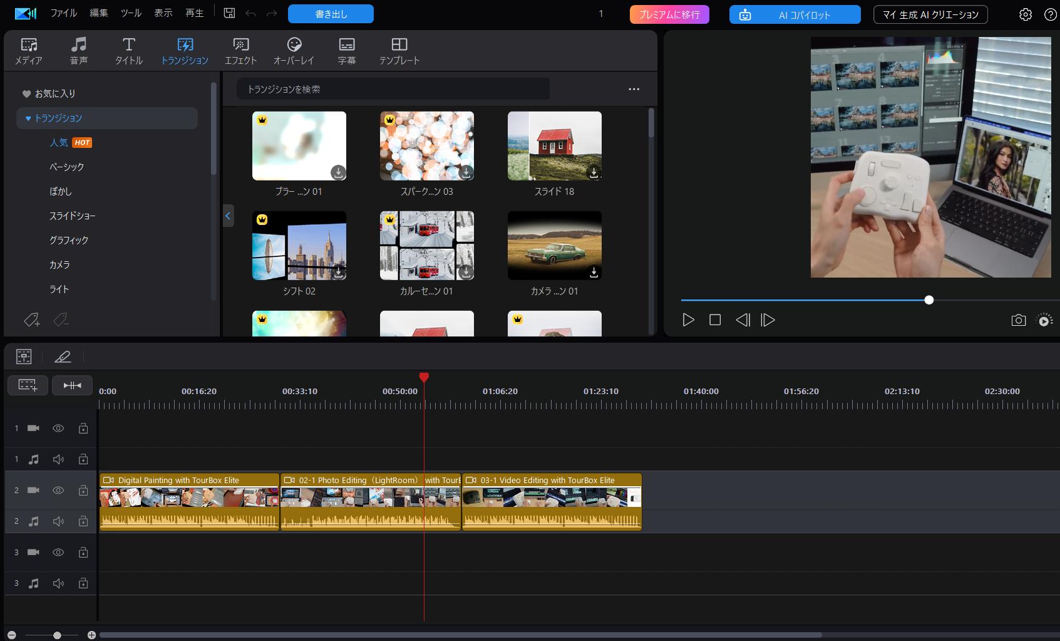Click the 書き出し export button

[331, 14]
